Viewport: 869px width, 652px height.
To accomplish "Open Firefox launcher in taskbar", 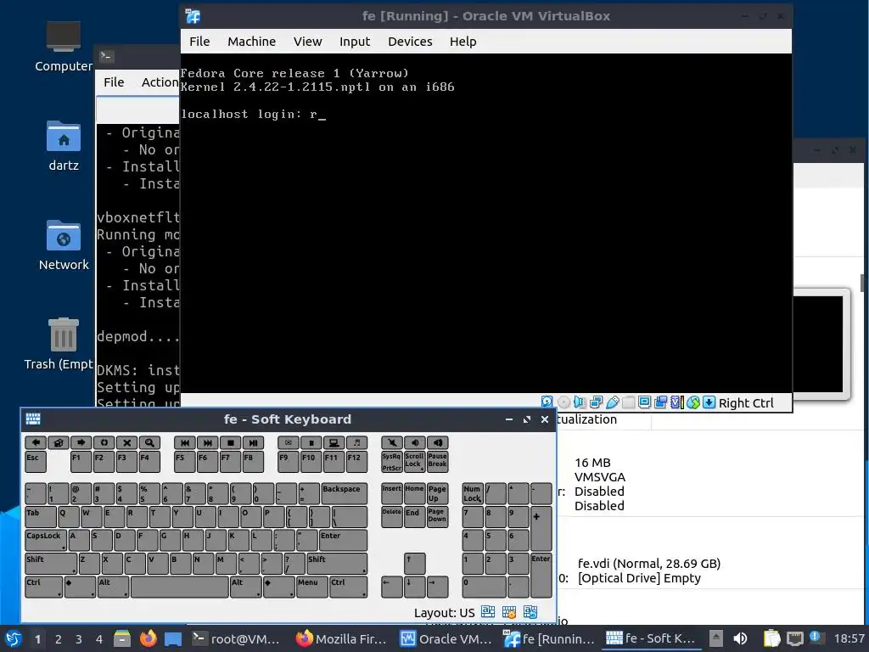I will point(148,638).
